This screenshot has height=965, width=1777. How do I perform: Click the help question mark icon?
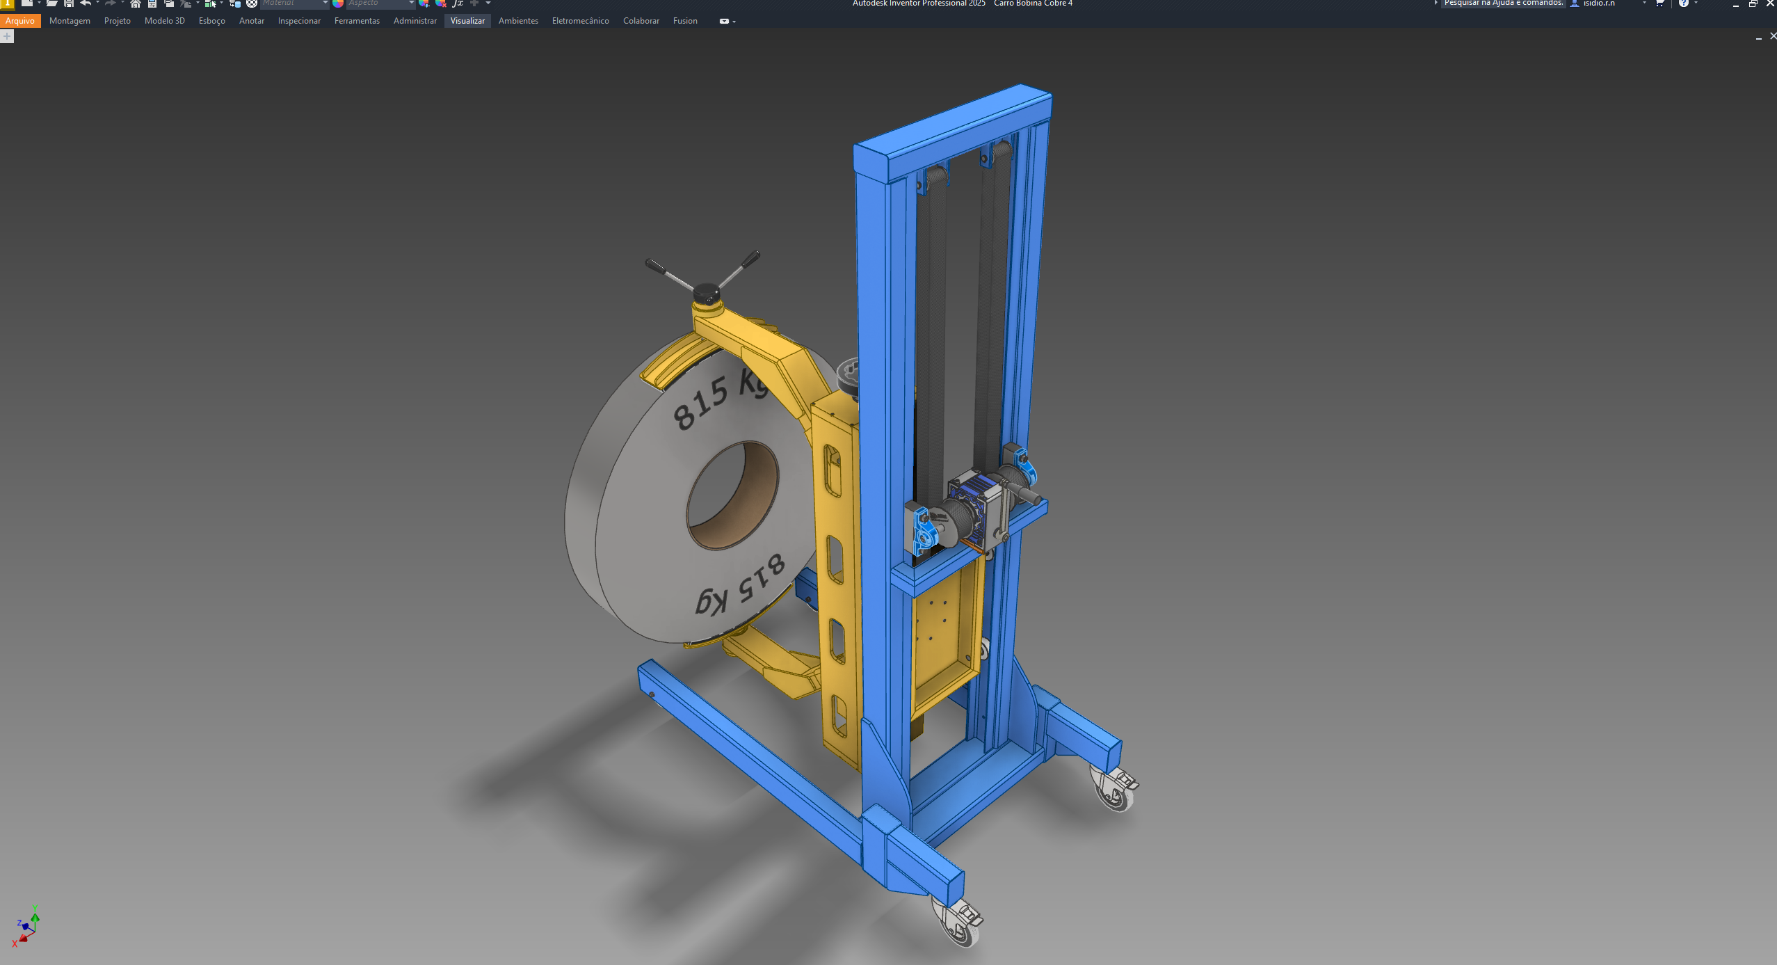pos(1683,3)
